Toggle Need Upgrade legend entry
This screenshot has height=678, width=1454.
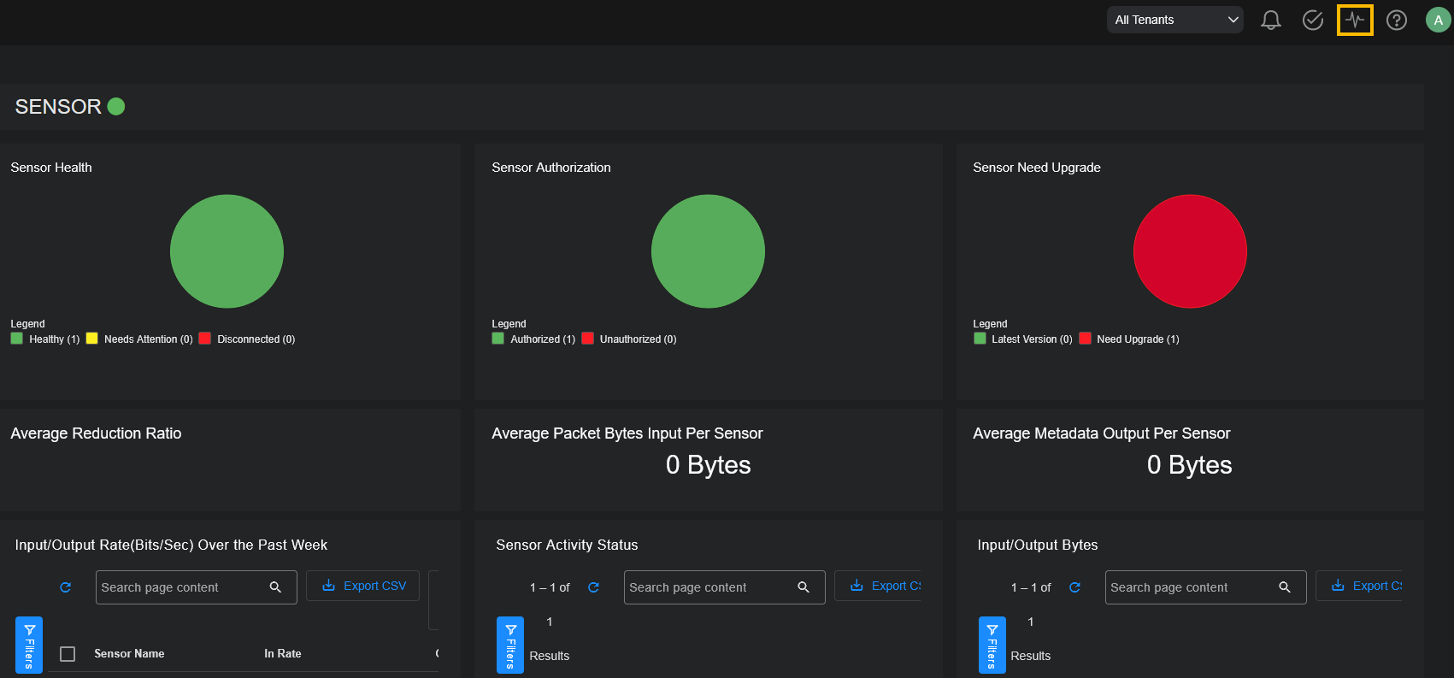[1128, 339]
